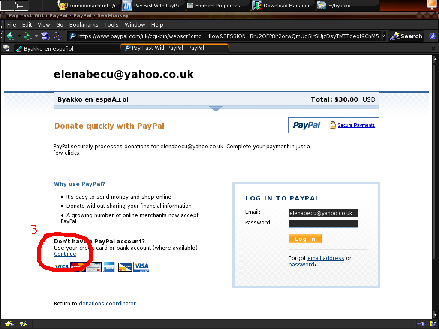Click the forgot password link
The height and width of the screenshot is (329, 439).
coord(301,265)
